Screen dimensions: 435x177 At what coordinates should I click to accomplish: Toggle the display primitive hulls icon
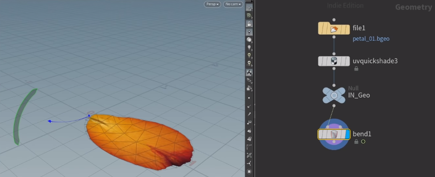249,147
